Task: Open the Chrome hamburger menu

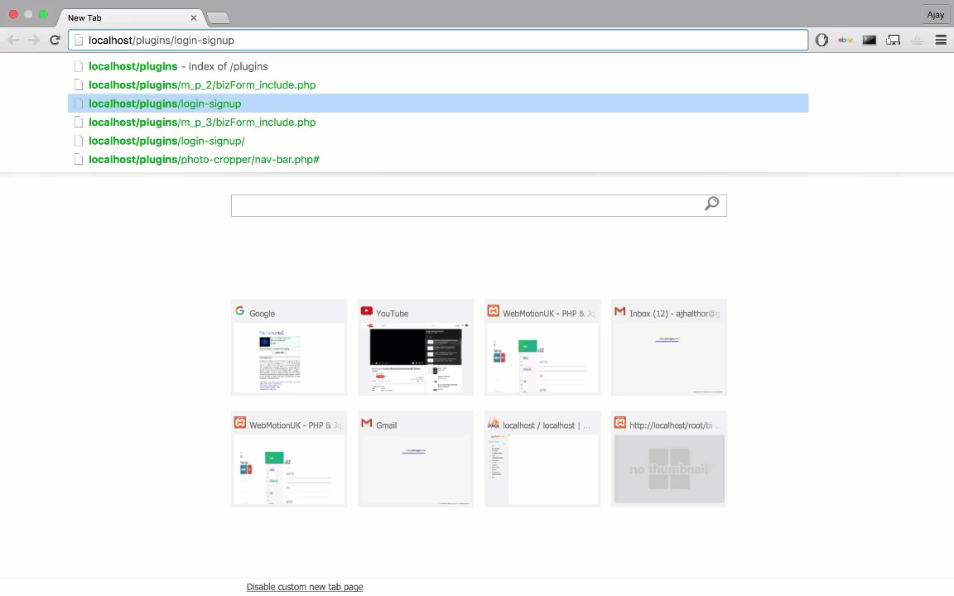Action: 941,40
